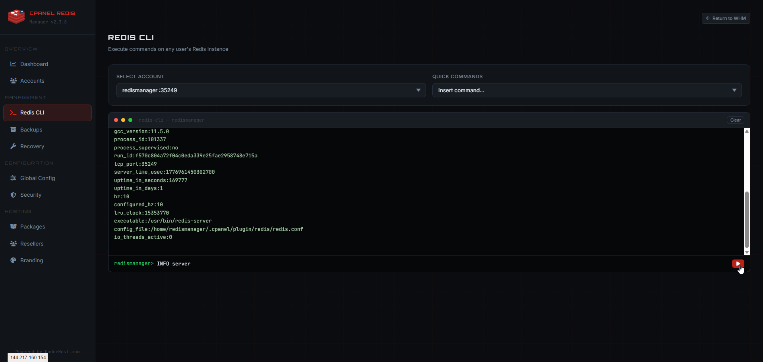Screen dimensions: 763x362
Task: Open Recovery using the wrench icon
Action: [x=13, y=146]
